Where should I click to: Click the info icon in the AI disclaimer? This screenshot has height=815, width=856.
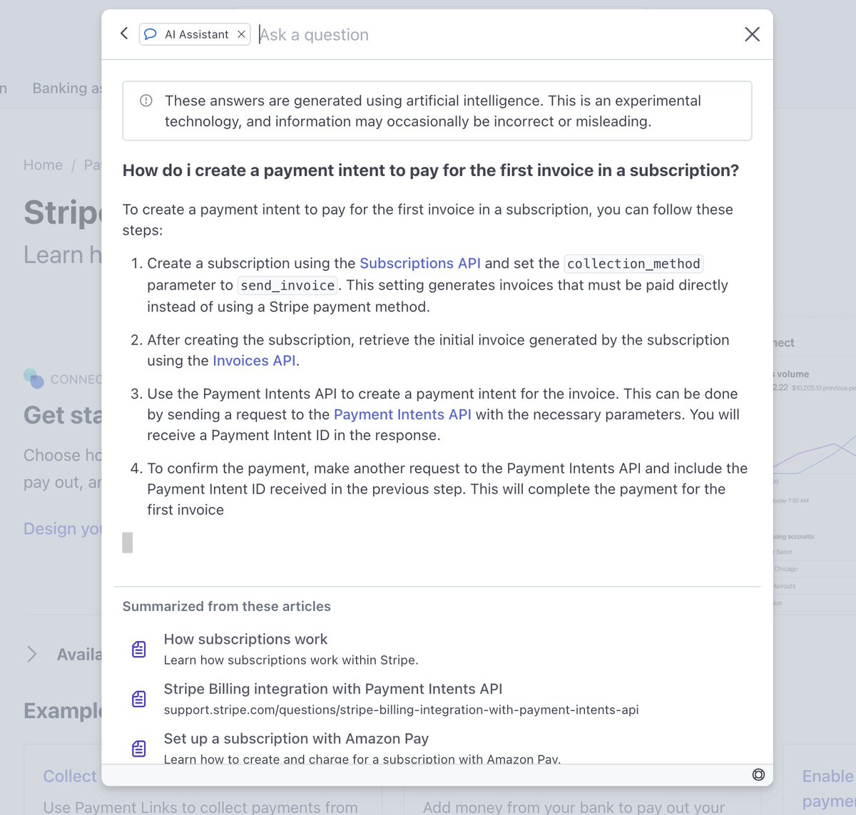pyautogui.click(x=146, y=101)
